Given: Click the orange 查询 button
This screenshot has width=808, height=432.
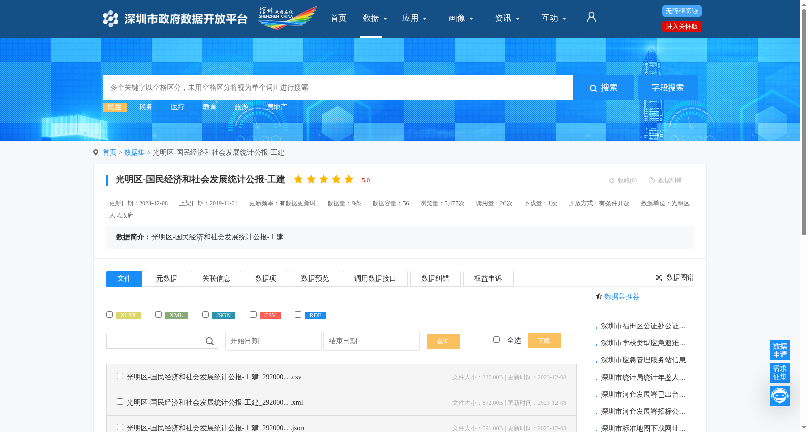Looking at the screenshot, I should 443,341.
